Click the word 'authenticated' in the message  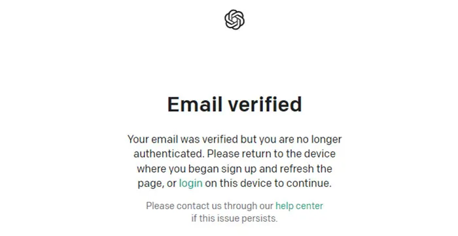pos(168,154)
